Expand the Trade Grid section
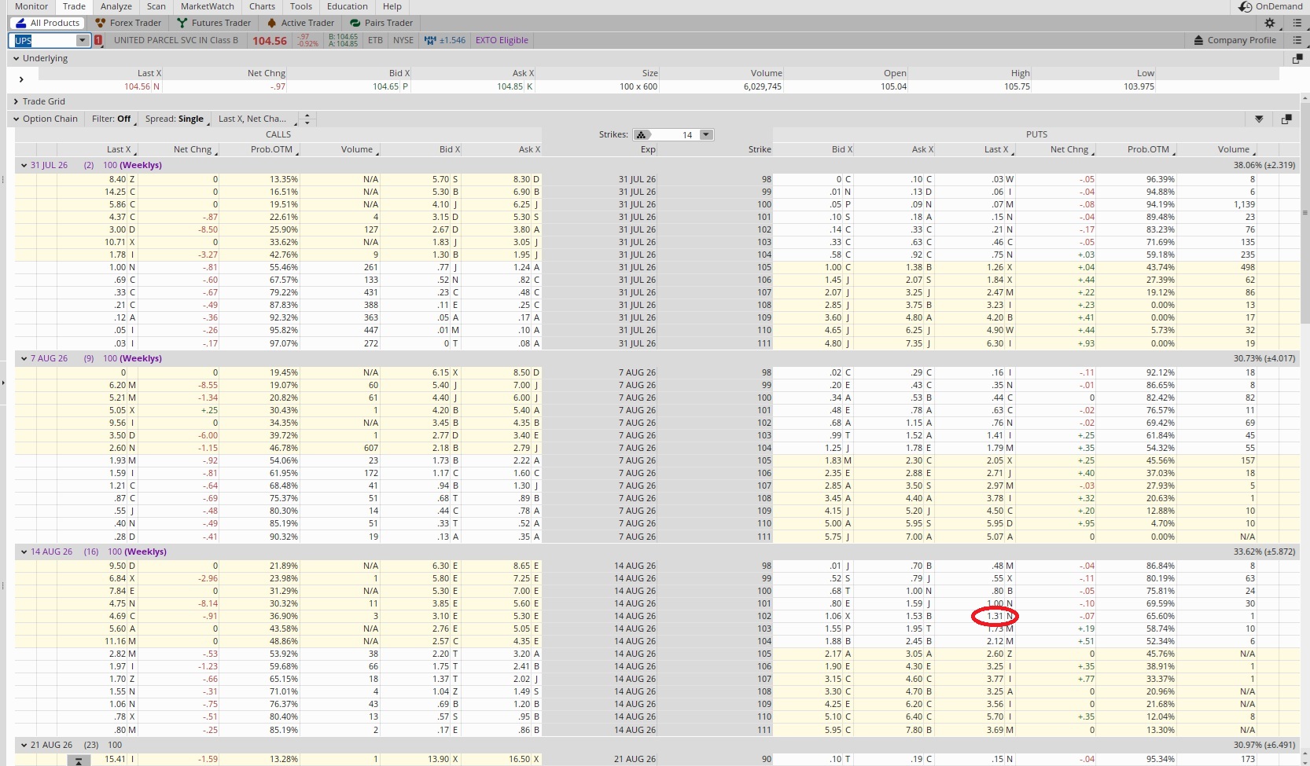 [x=16, y=101]
